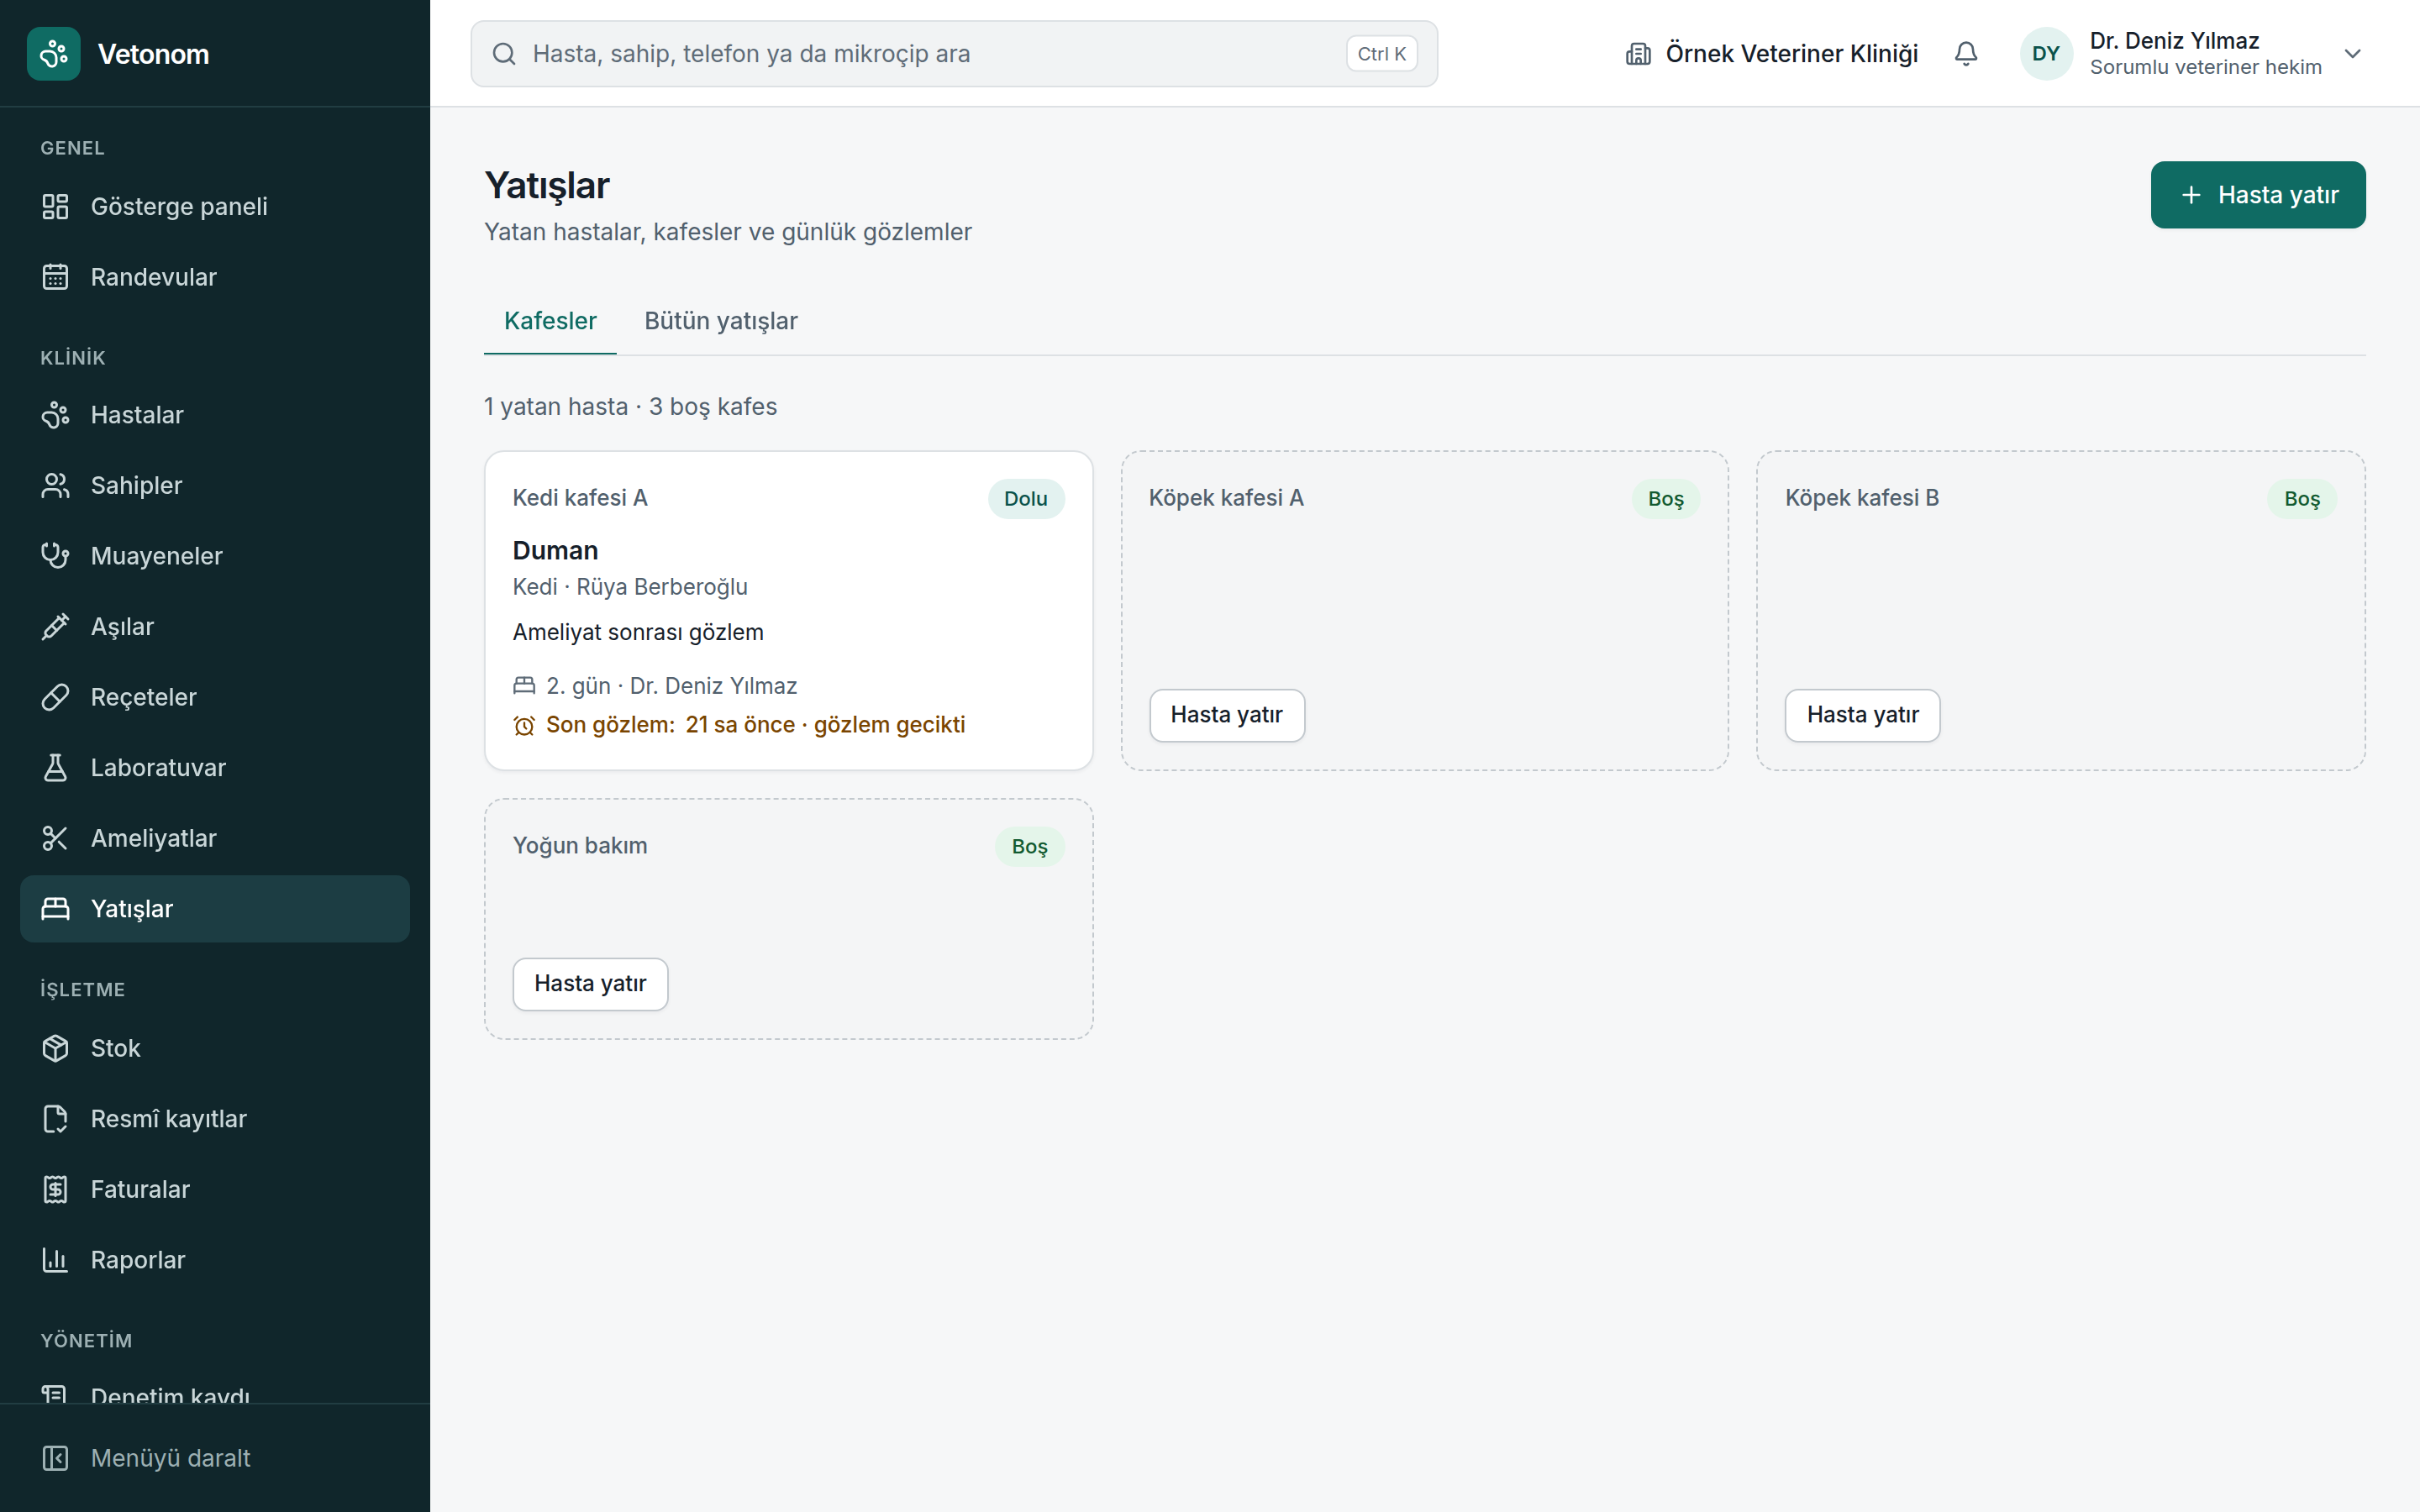Open the Stok box icon
The image size is (2420, 1512).
pos(55,1048)
